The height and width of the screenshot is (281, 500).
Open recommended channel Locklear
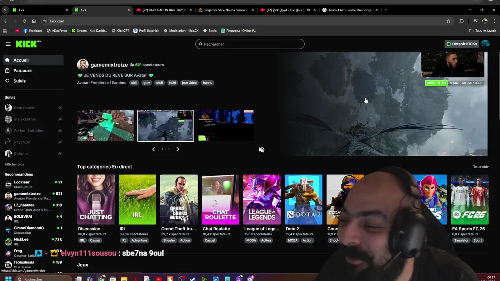click(x=33, y=184)
